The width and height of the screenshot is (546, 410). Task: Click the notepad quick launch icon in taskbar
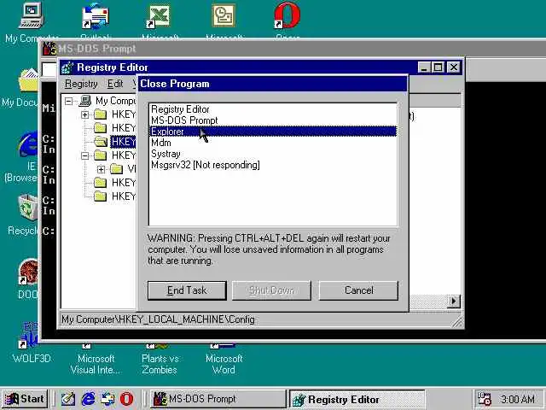click(x=68, y=399)
